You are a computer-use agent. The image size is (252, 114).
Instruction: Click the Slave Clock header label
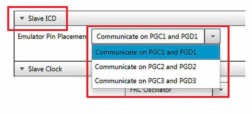click(x=45, y=69)
